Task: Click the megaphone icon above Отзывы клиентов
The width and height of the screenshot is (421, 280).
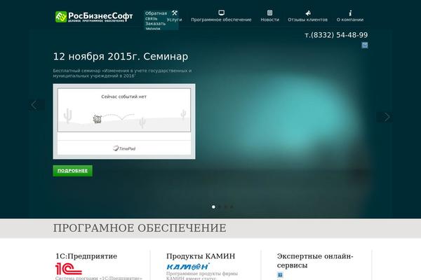Action: click(308, 13)
